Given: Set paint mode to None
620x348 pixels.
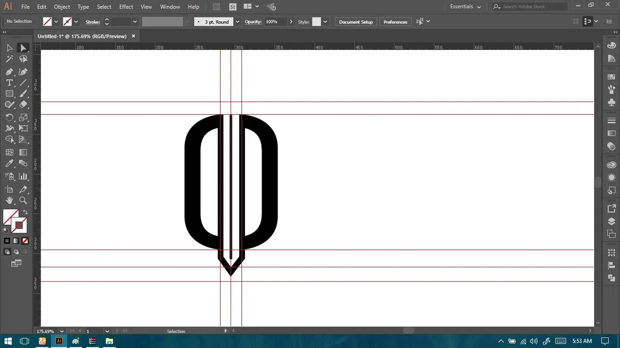Looking at the screenshot, I should (x=25, y=241).
